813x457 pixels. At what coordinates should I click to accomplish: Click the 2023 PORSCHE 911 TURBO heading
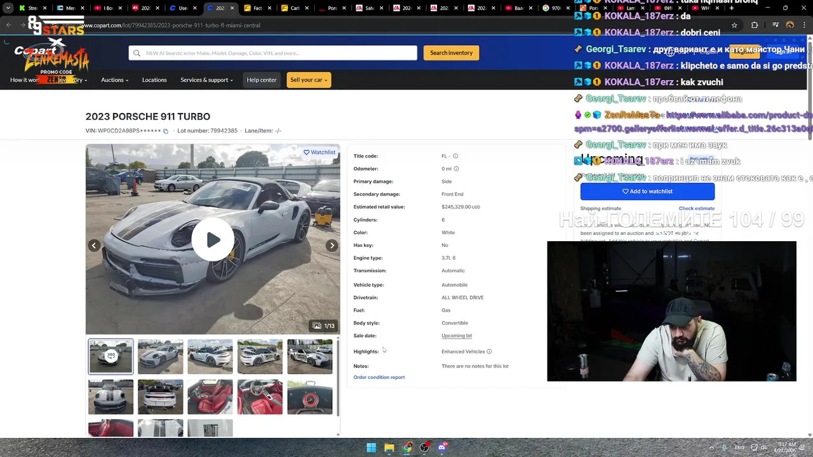pyautogui.click(x=148, y=117)
